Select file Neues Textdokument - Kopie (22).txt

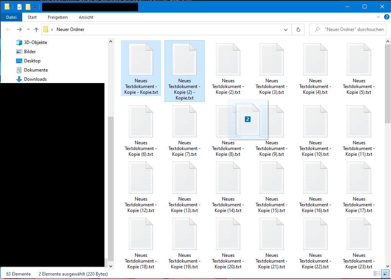[x=316, y=243]
